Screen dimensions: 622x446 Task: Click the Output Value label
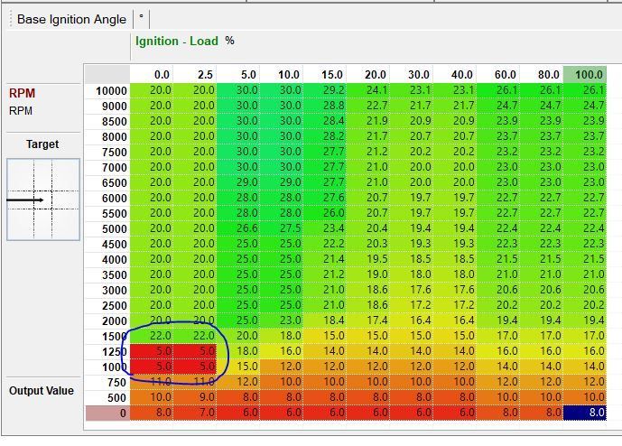point(41,391)
